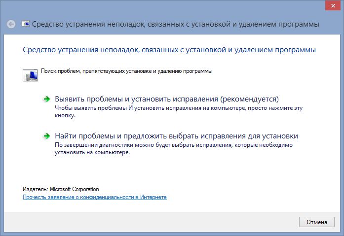Image resolution: width=344 pixels, height=236 pixels.
Task: Click the computer diagnostic icon beside 'Поиск проблем'
Action: pos(30,74)
